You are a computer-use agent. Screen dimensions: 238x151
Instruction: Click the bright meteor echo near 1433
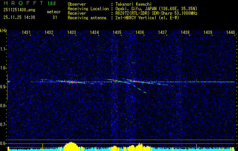tap(71, 82)
